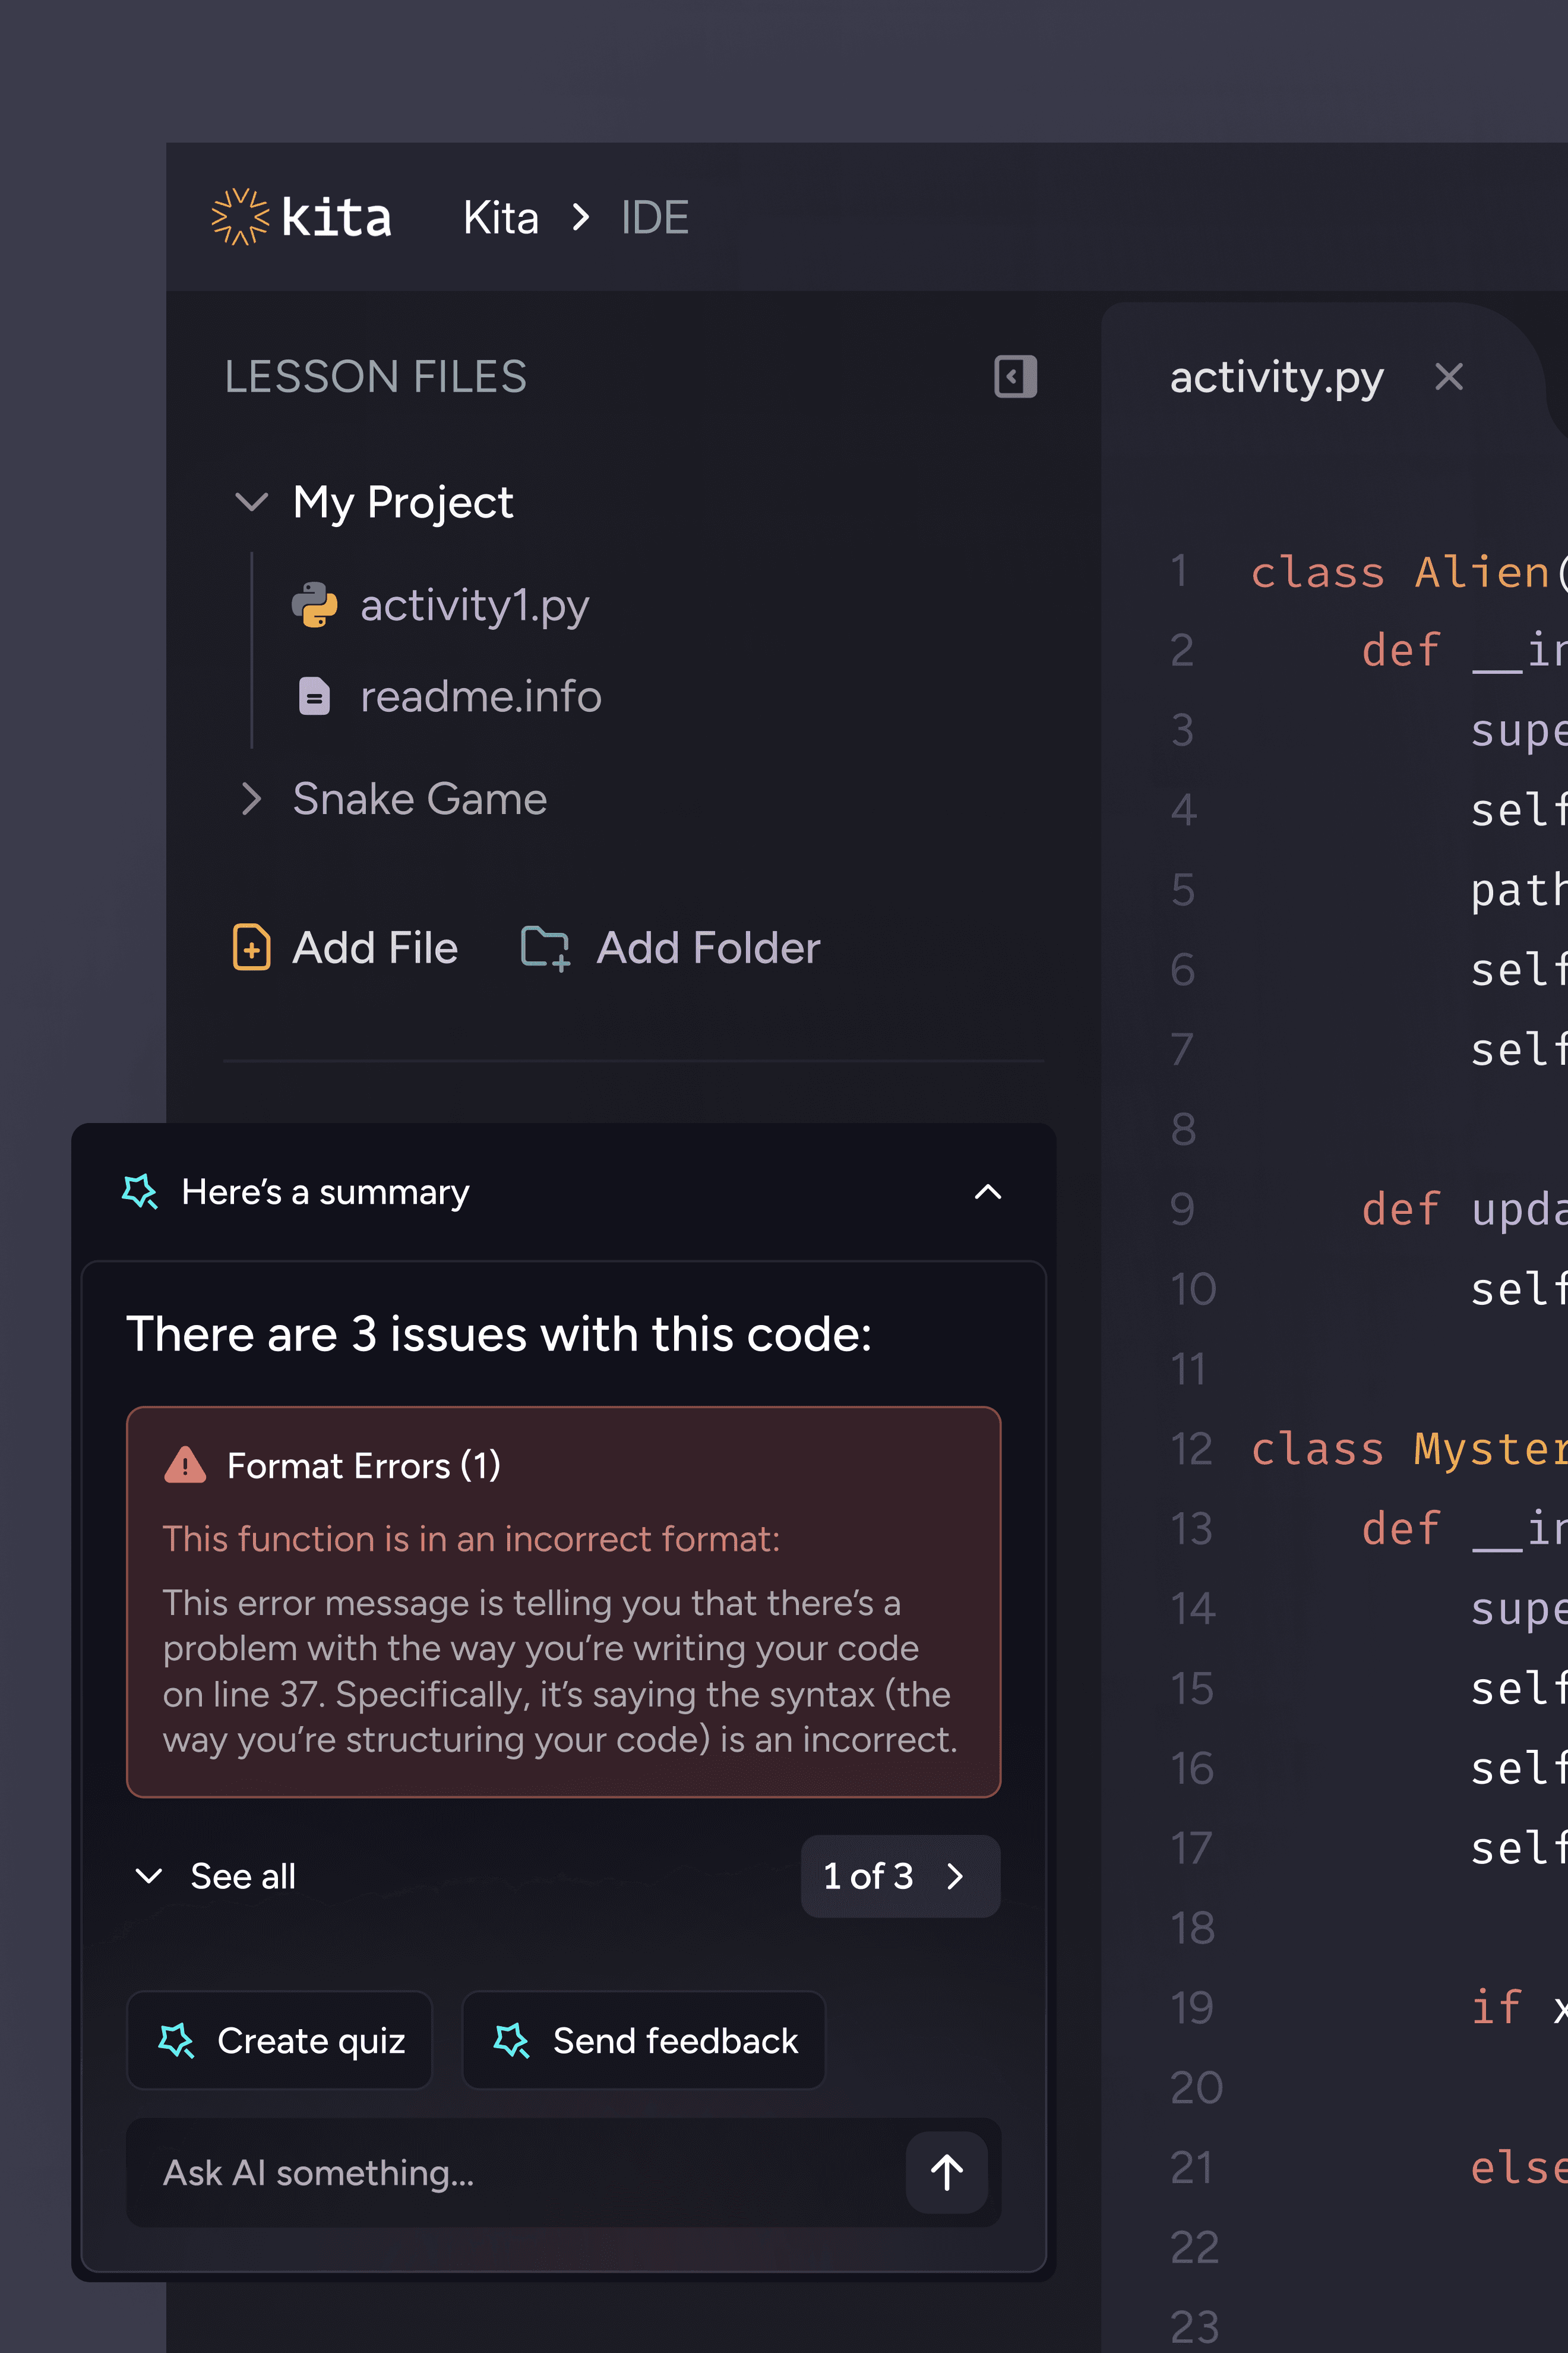Click the Add Folder icon
The image size is (1568, 2353).
point(546,947)
